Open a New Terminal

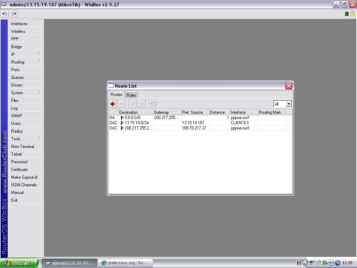click(x=25, y=147)
